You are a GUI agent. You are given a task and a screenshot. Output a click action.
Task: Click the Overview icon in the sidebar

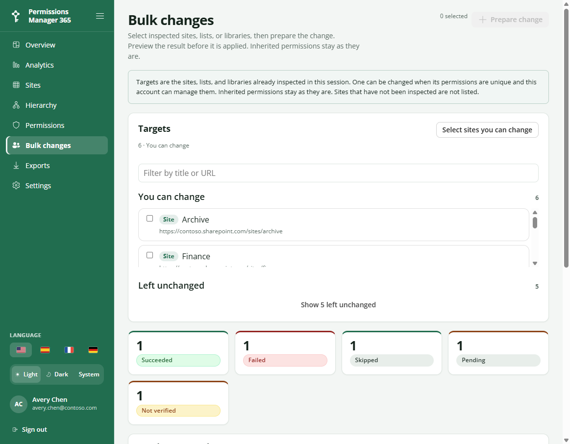[x=16, y=45]
